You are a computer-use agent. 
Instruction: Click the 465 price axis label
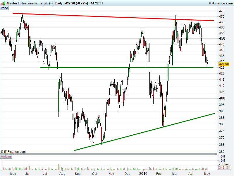point(222,22)
